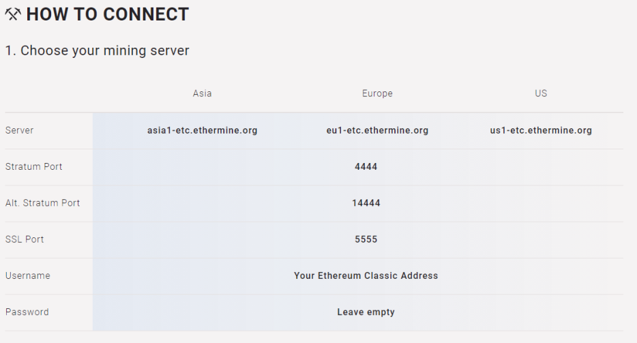Select the asia1-etc.ethermine.org server address

(203, 130)
